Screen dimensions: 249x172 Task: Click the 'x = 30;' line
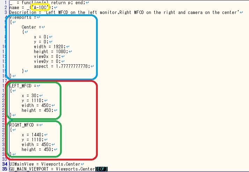30,95
